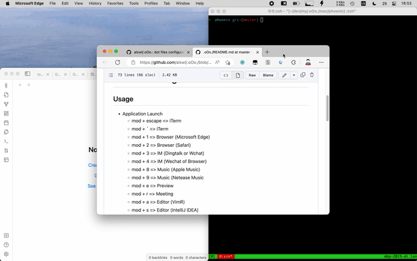
Task: Click the battery charging icon in menu bar
Action: (x=296, y=3)
